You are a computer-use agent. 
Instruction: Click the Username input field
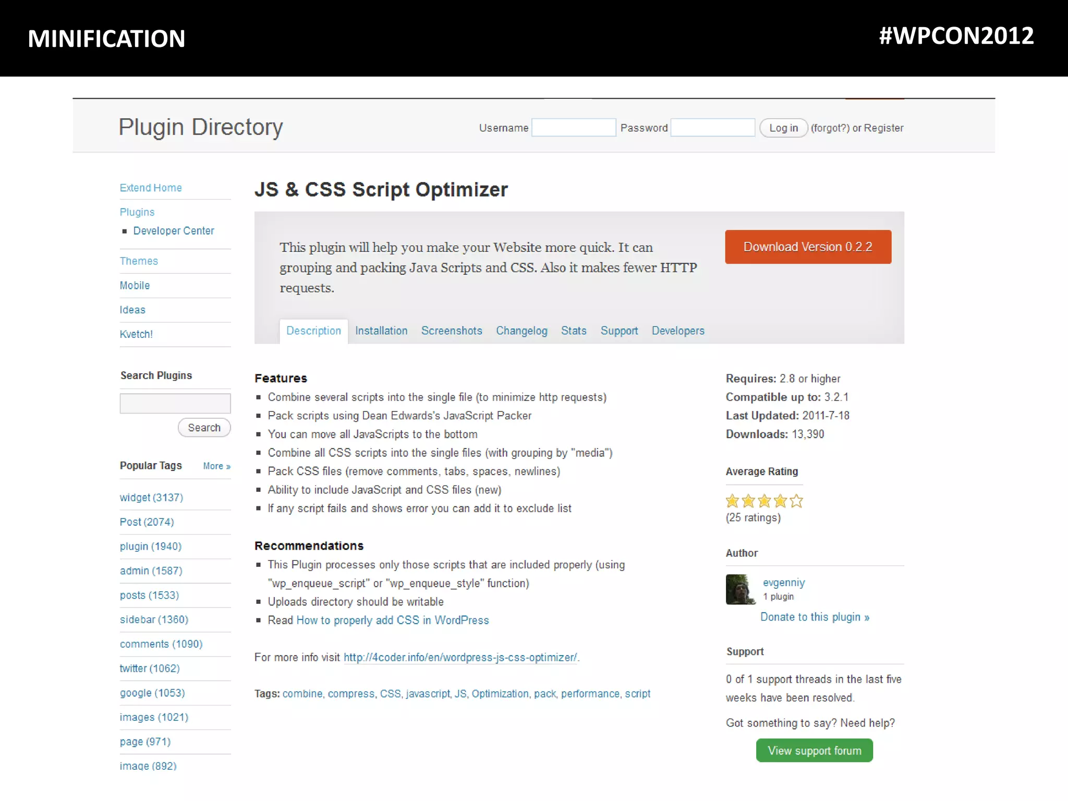(x=574, y=128)
